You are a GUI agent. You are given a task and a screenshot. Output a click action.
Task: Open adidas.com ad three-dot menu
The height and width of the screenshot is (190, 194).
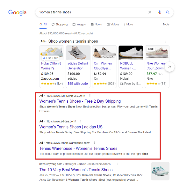coord(81,121)
